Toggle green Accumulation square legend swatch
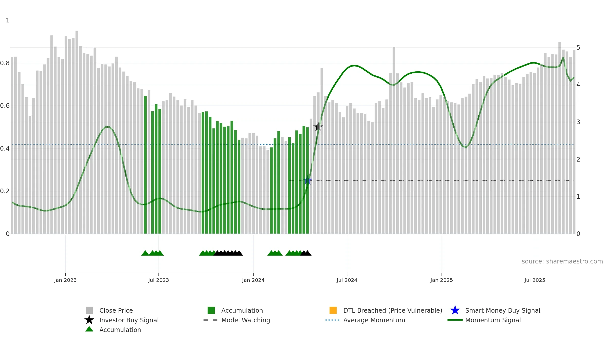 tap(211, 310)
